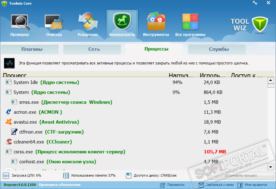Click the Перевести link
This screenshot has width=276, height=189.
(x=176, y=185)
